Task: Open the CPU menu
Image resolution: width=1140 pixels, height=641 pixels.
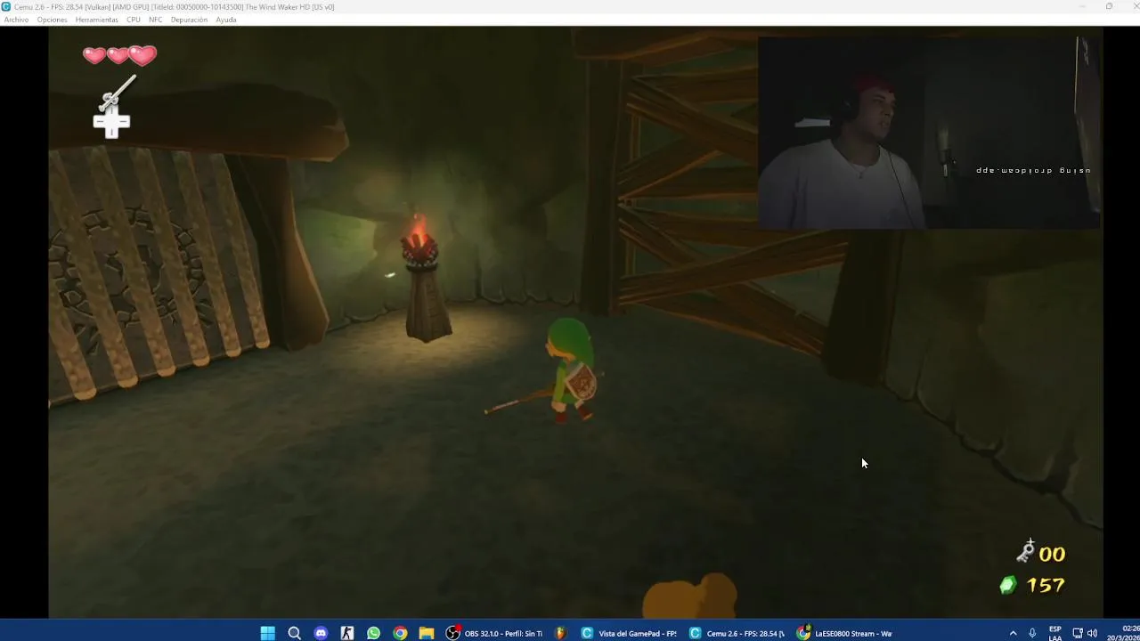Action: (x=134, y=20)
